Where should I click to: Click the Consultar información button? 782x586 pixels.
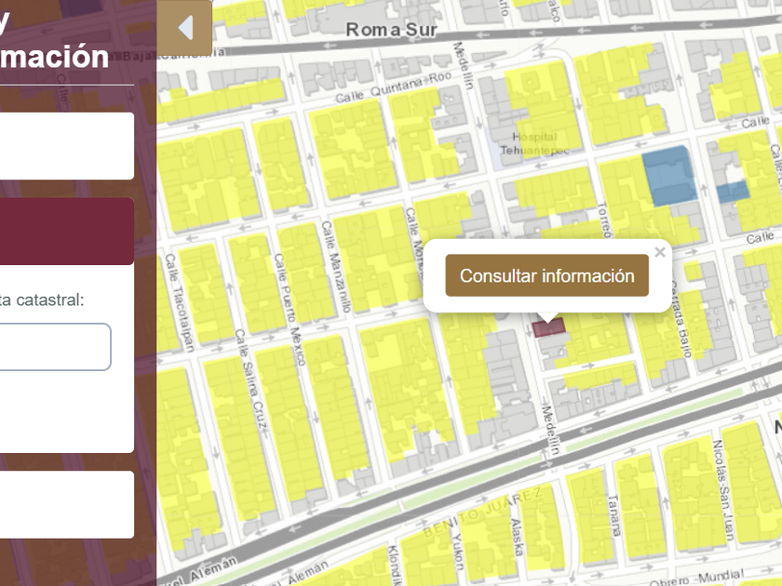coord(546,275)
